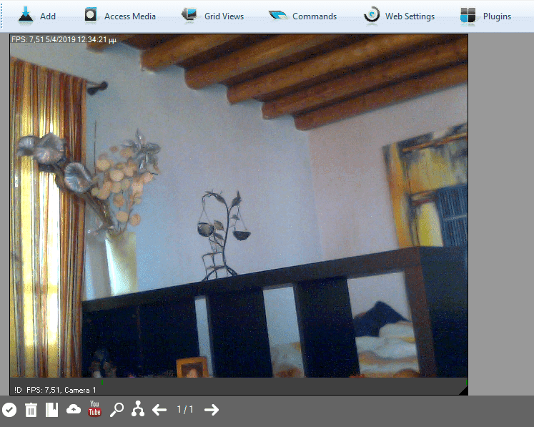Click the Grid Views monitor icon
Screen dimensions: 534x427
tap(189, 15)
